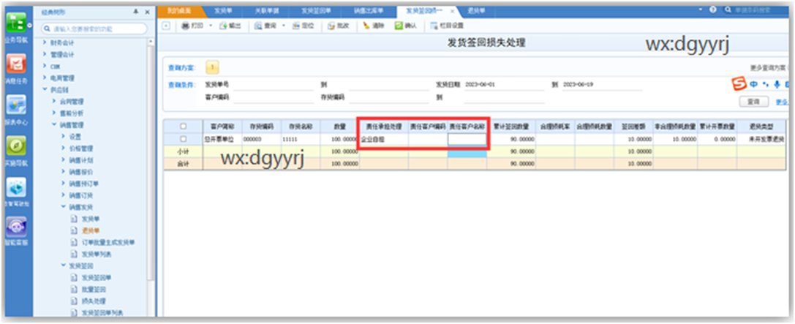Pin the navigation tree panel
The image size is (795, 324).
136,12
